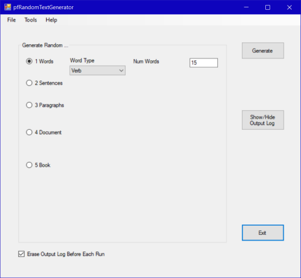Click the Erase Output Log Before Each Run label
This screenshot has width=301, height=278.
coord(66,254)
